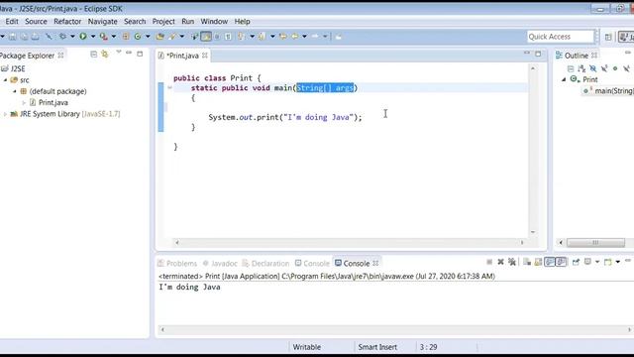Open the dropdown beside New Java Class icon
The image size is (634, 357).
(x=148, y=37)
